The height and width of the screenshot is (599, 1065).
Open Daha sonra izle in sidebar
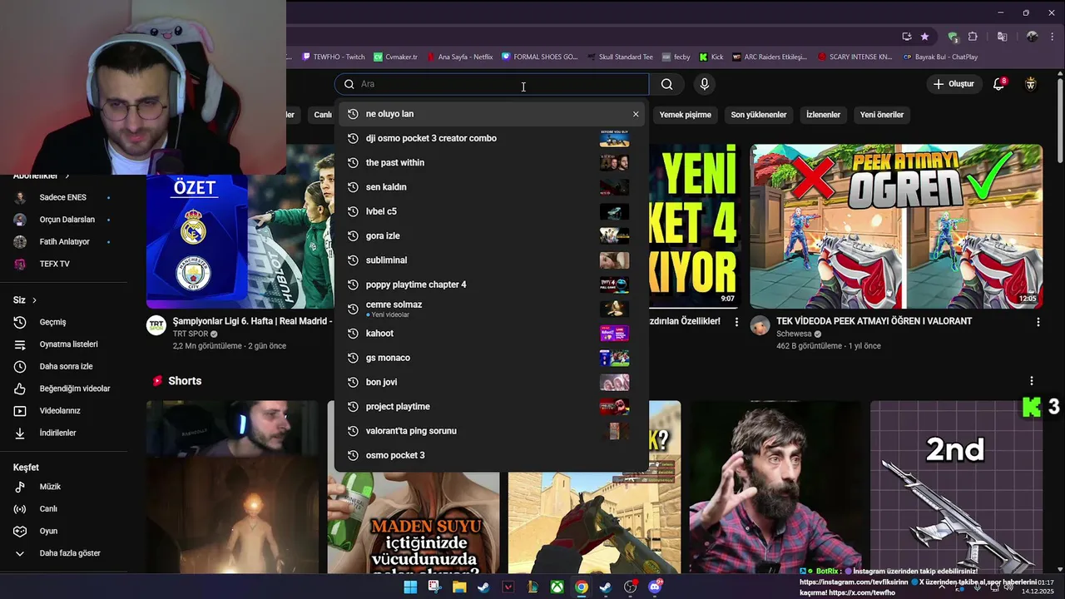[66, 366]
